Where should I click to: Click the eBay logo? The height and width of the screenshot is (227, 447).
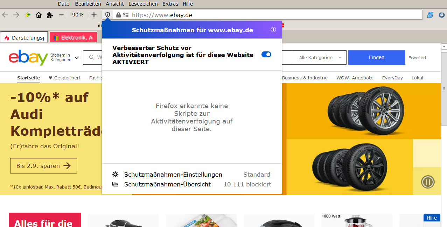pos(28,58)
